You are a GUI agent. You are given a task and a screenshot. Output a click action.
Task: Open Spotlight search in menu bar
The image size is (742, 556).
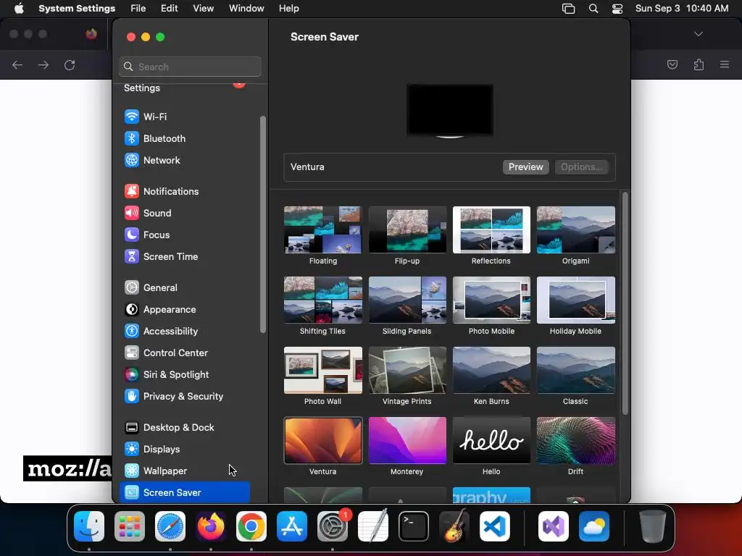(593, 9)
